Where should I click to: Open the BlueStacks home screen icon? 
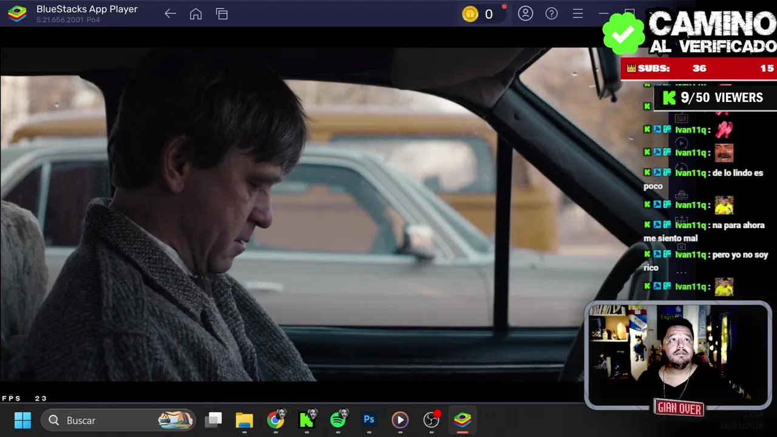[195, 14]
